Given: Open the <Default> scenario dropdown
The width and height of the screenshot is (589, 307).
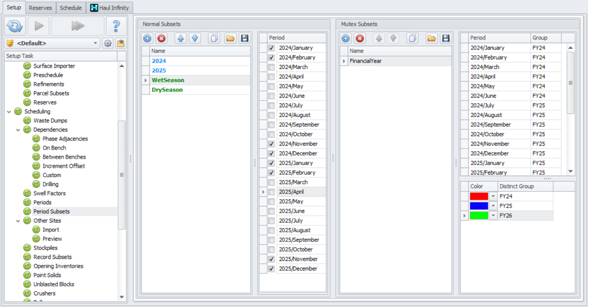Looking at the screenshot, I should click(x=96, y=43).
